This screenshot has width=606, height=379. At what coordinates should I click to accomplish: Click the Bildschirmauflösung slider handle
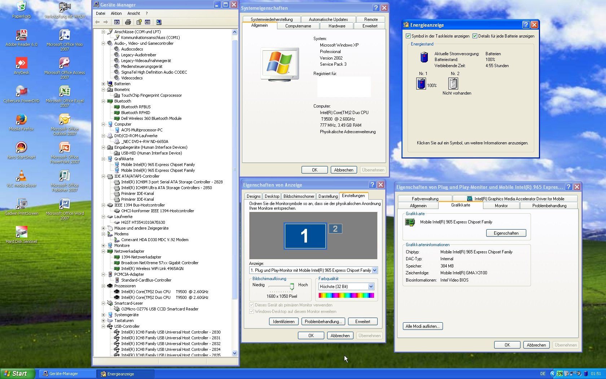click(x=292, y=287)
